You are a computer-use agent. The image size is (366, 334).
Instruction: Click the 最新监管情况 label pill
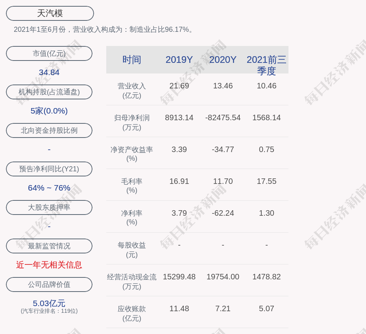tap(49, 246)
